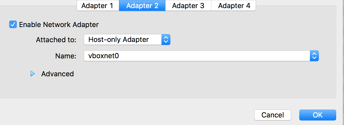344x125 pixels.
Task: Click the Enable Network Adapter label text
Action: pos(59,25)
